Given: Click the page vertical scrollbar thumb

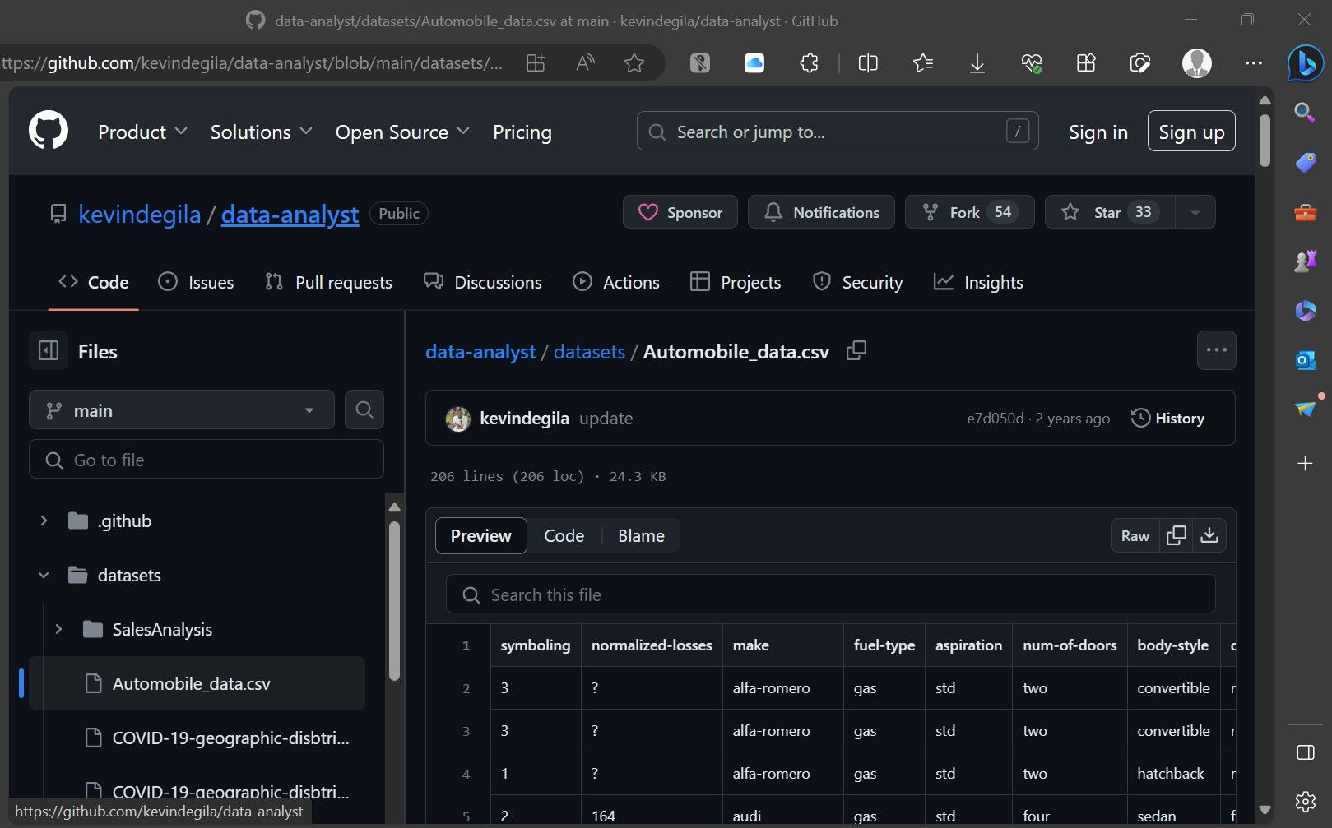Looking at the screenshot, I should click(1265, 140).
